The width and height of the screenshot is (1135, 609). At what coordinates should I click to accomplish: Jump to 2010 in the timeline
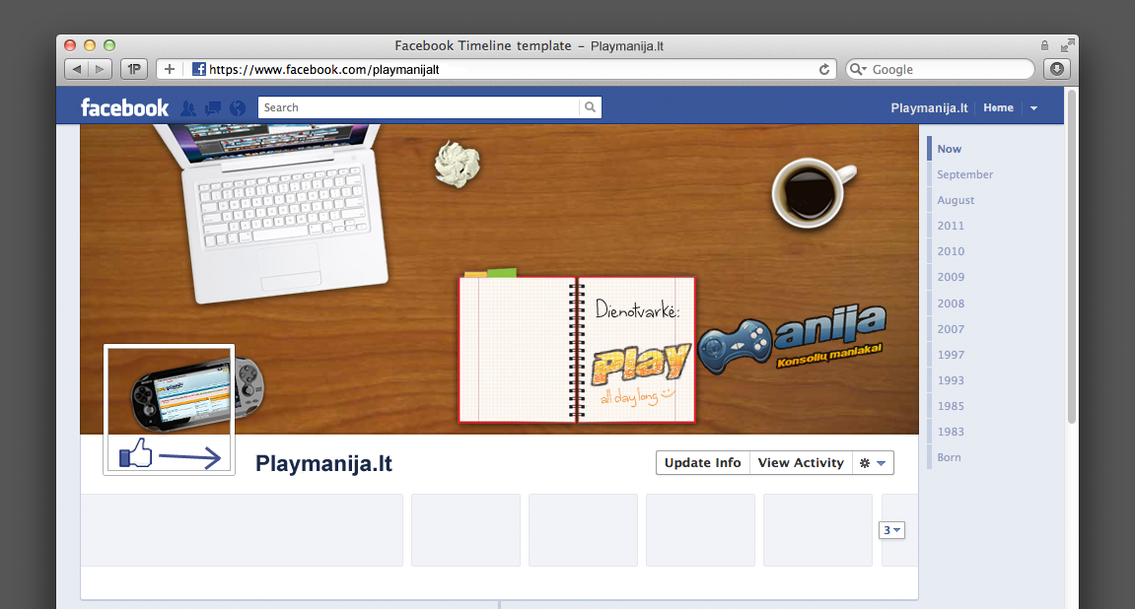pos(951,251)
